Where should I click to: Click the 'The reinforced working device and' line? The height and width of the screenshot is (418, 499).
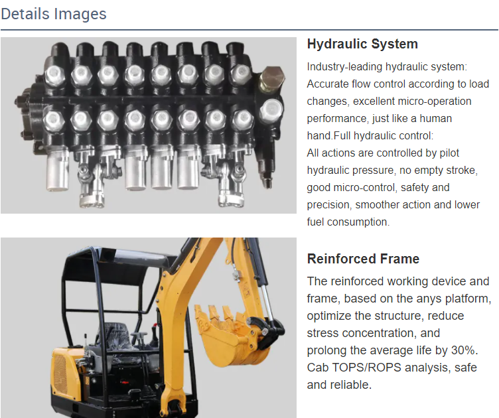(398, 281)
